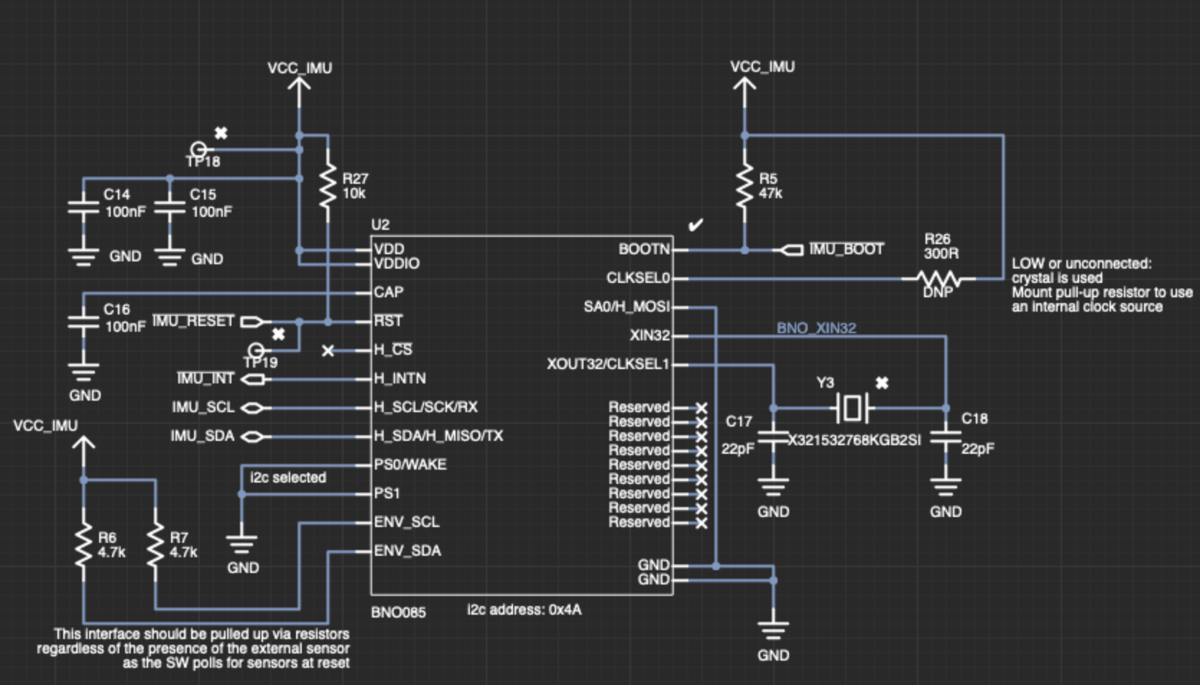The image size is (1200, 685).
Task: Select test point TP18 circle
Action: click(198, 149)
